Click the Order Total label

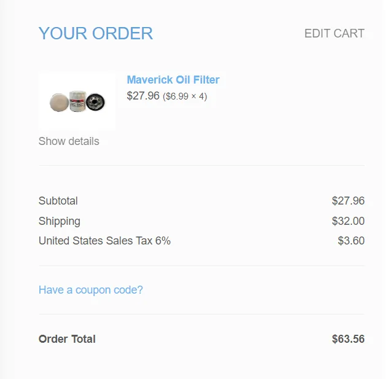coord(67,339)
